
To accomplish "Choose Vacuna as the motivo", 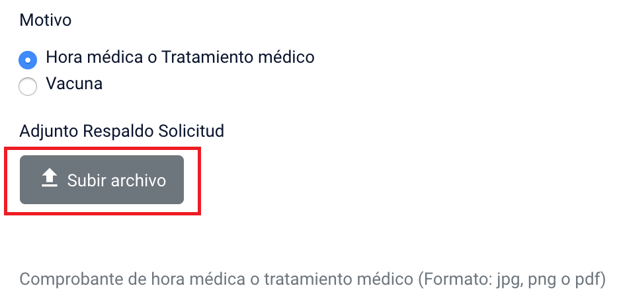I will tap(28, 87).
